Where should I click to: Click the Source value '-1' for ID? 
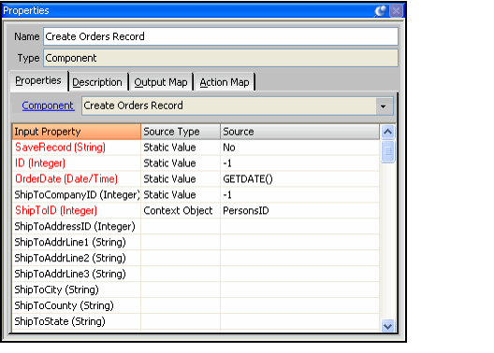pyautogui.click(x=300, y=163)
